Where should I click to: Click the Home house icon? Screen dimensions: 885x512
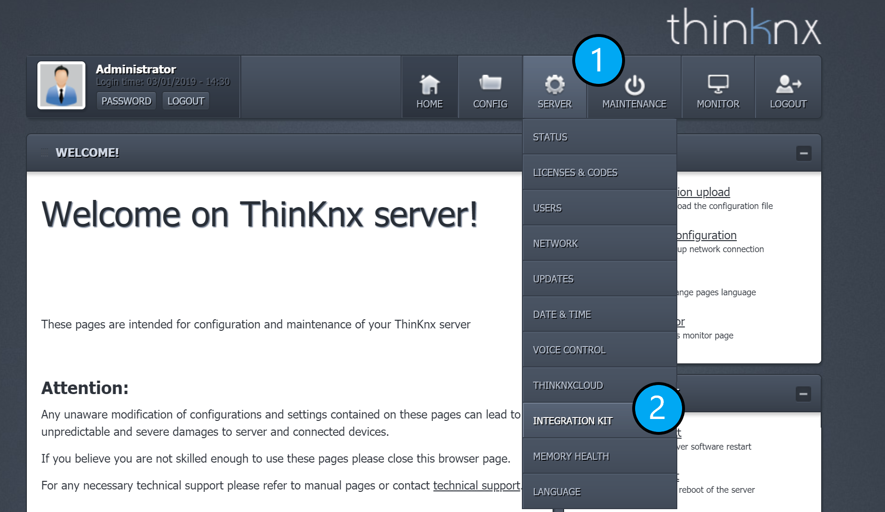tap(429, 85)
